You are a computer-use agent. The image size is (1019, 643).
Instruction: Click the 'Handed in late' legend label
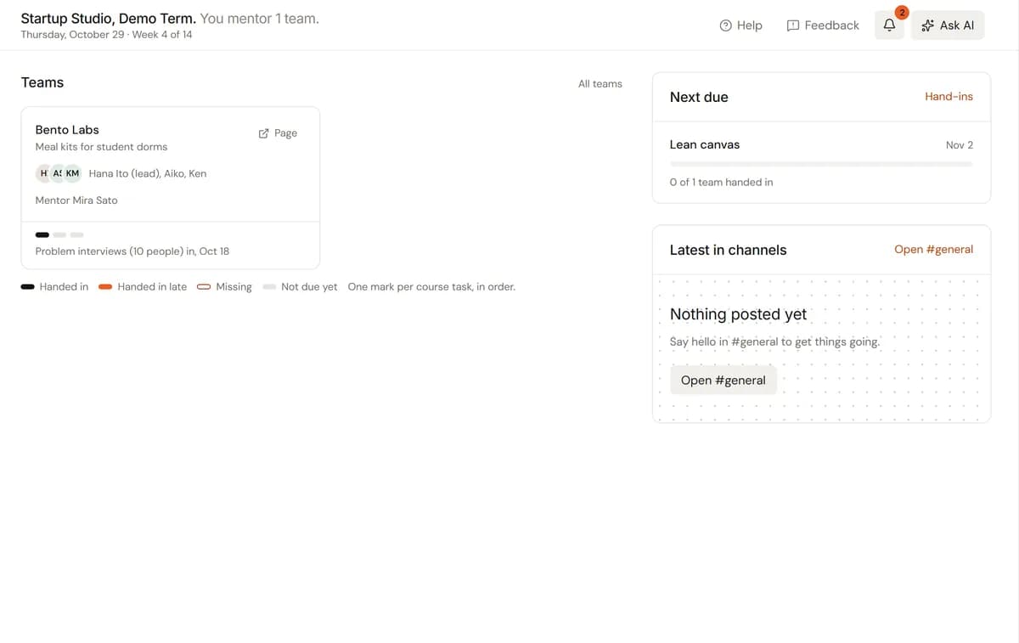(x=152, y=287)
